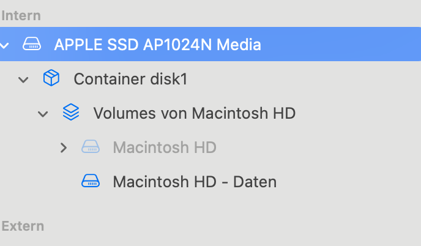Screen dimensions: 421x246
Task: Collapse the Container disk1 chevron
Action: coord(24,79)
